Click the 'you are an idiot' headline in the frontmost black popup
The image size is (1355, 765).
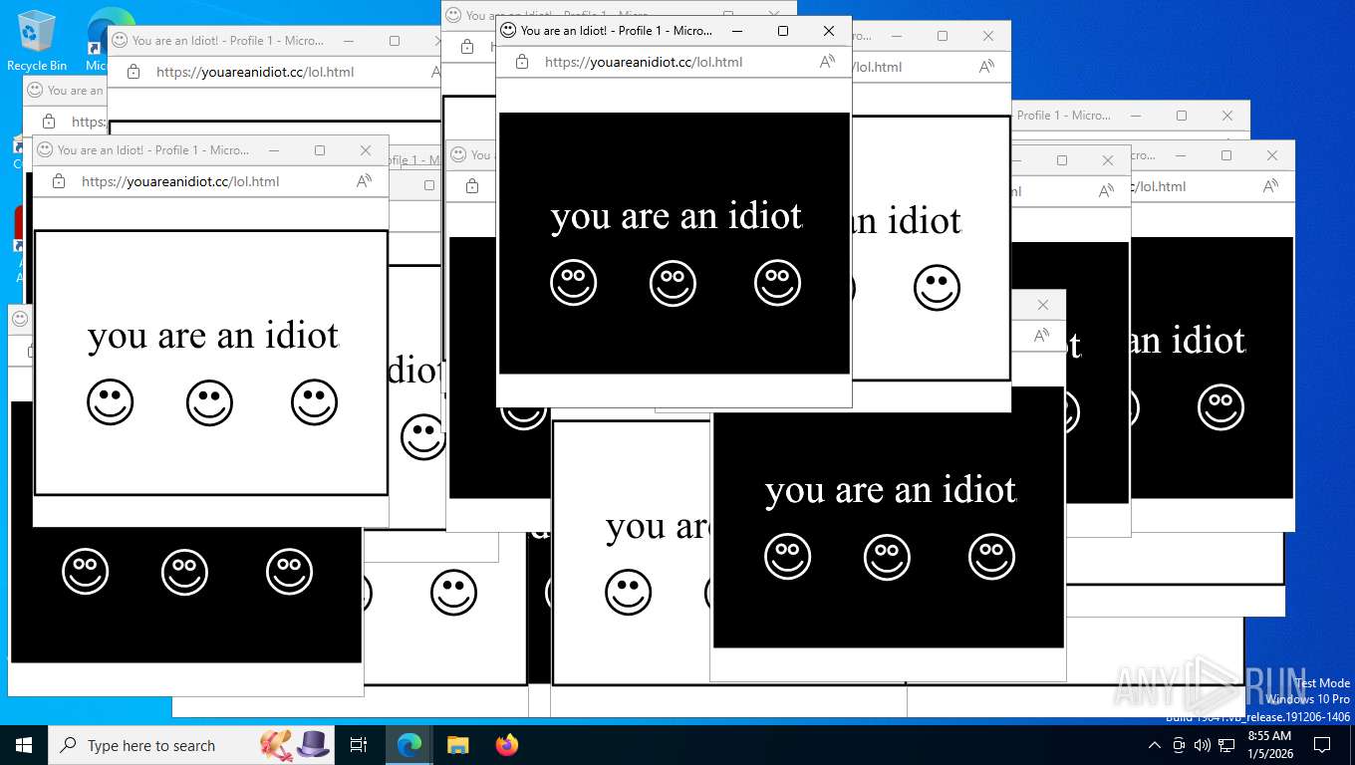[677, 216]
